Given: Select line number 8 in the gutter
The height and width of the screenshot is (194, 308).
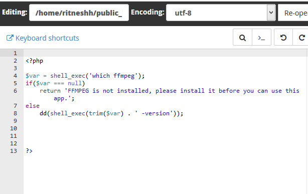Looking at the screenshot, I should click(15, 113).
